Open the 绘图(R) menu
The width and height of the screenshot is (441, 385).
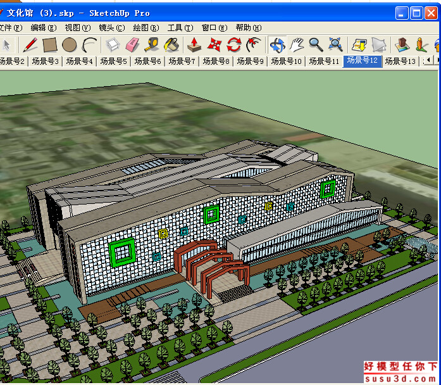click(146, 28)
